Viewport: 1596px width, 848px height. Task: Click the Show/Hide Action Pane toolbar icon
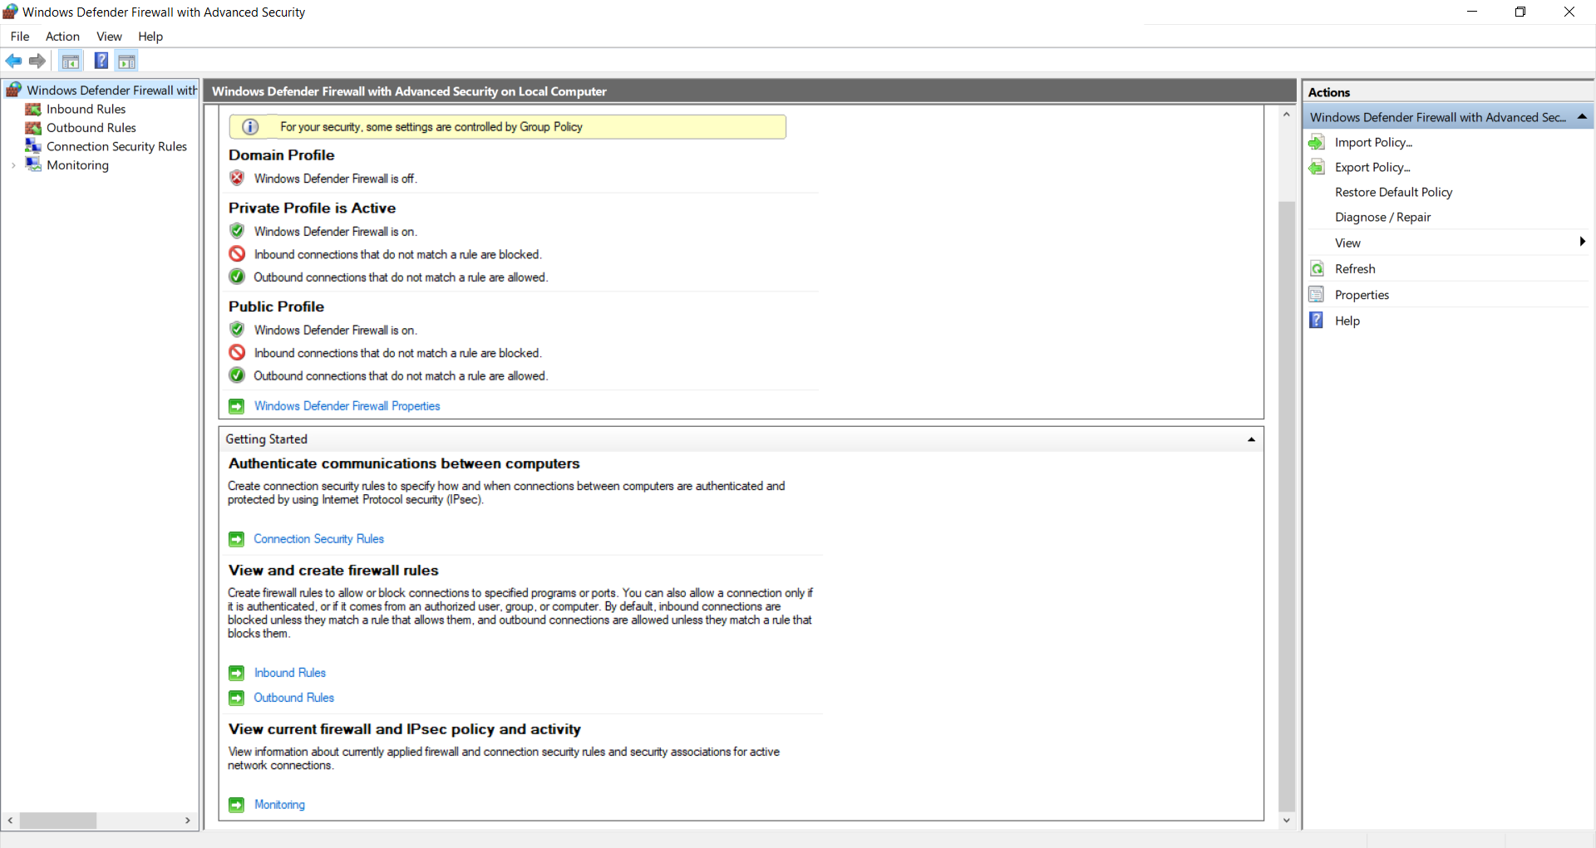click(x=126, y=61)
